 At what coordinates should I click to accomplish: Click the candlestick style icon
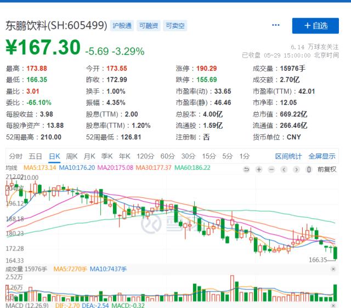[309, 169]
